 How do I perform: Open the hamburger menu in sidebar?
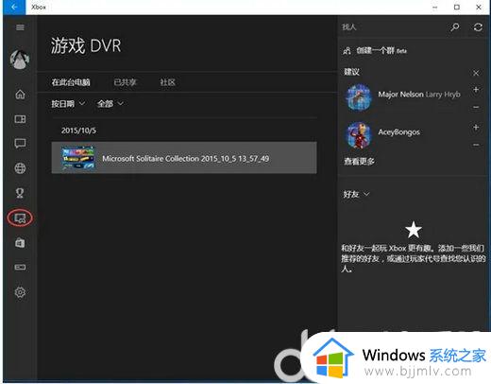[x=20, y=27]
